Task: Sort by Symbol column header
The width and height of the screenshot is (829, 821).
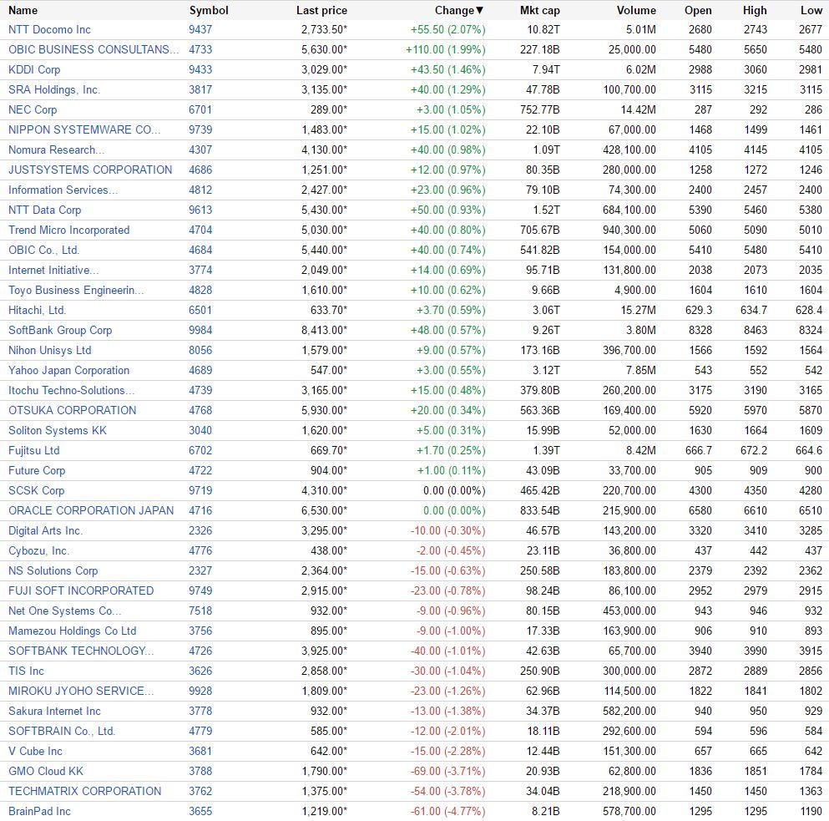Action: click(209, 10)
